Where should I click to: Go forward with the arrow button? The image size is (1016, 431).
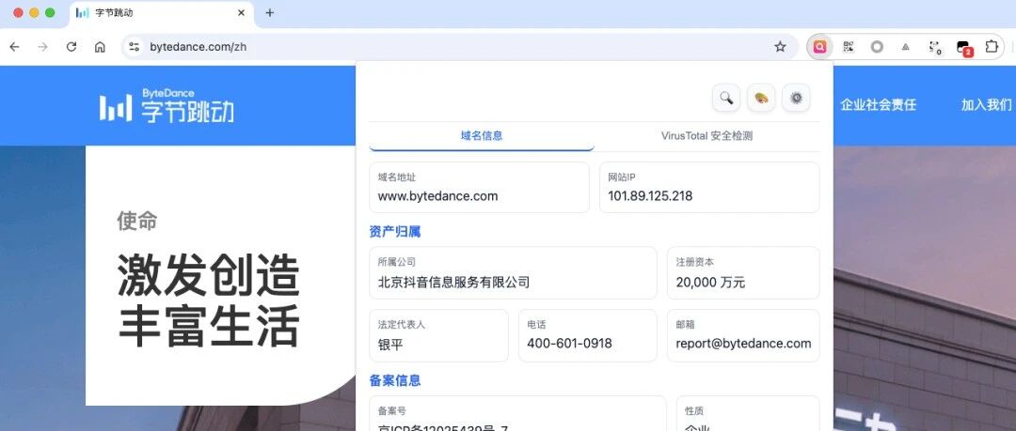tap(42, 47)
